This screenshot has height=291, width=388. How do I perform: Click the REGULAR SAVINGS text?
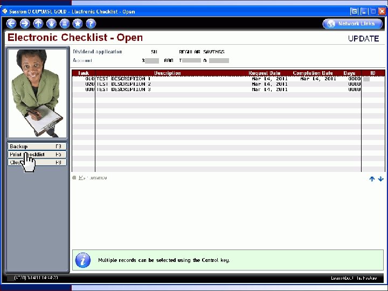click(202, 52)
